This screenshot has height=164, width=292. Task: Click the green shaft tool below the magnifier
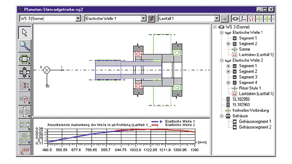tap(24, 59)
